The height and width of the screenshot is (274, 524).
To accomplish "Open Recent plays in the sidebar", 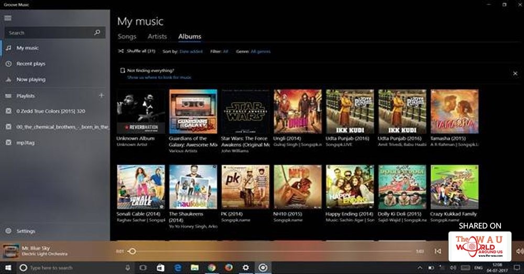I will click(30, 64).
